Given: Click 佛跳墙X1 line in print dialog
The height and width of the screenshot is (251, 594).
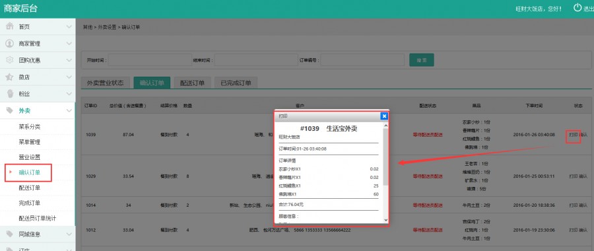Looking at the screenshot, I should point(329,194).
